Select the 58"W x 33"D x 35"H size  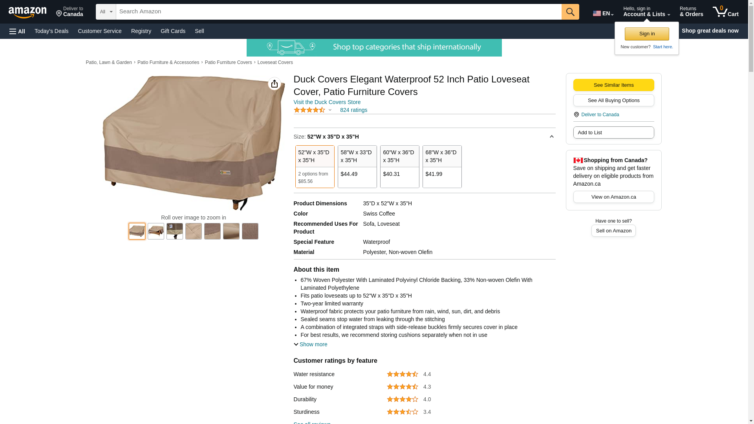357,166
